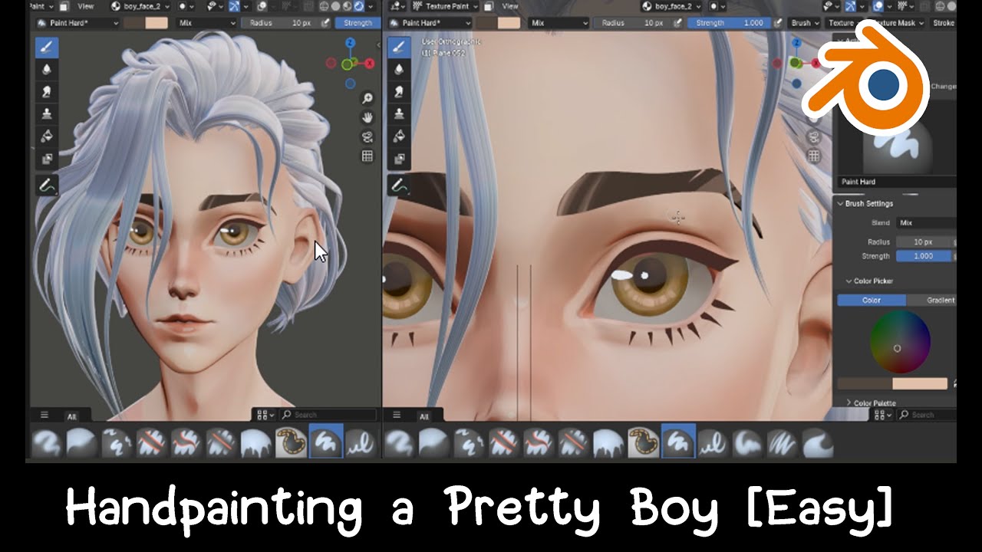
Task: Open the Stroke popover in right header
Action: (x=943, y=23)
